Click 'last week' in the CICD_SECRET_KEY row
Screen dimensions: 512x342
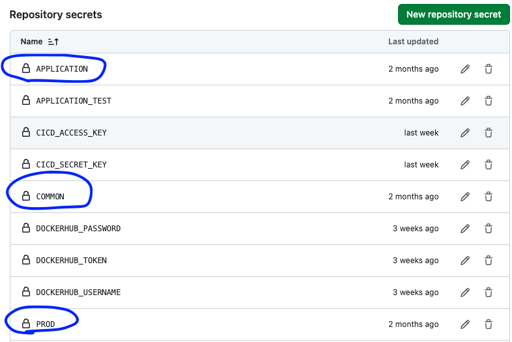click(421, 165)
